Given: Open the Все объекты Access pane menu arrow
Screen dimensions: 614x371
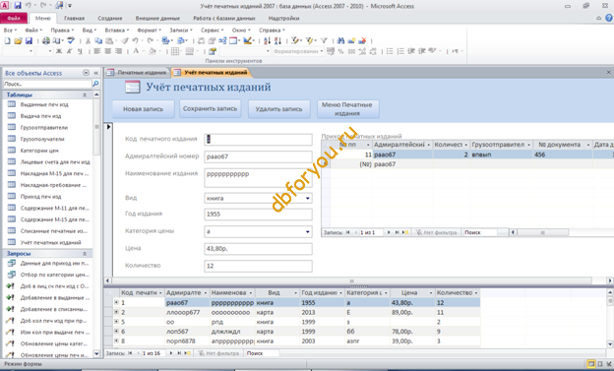Looking at the screenshot, I should 87,73.
